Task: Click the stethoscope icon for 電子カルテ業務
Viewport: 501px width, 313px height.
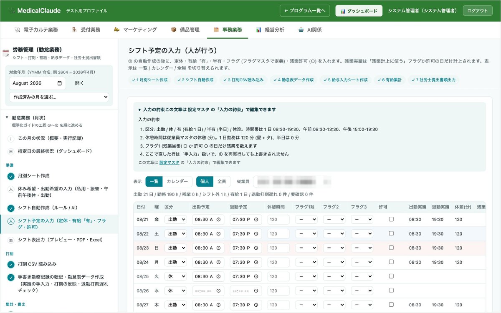Action: (x=17, y=30)
